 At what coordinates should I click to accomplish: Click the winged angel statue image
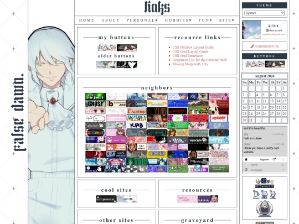pos(265,209)
